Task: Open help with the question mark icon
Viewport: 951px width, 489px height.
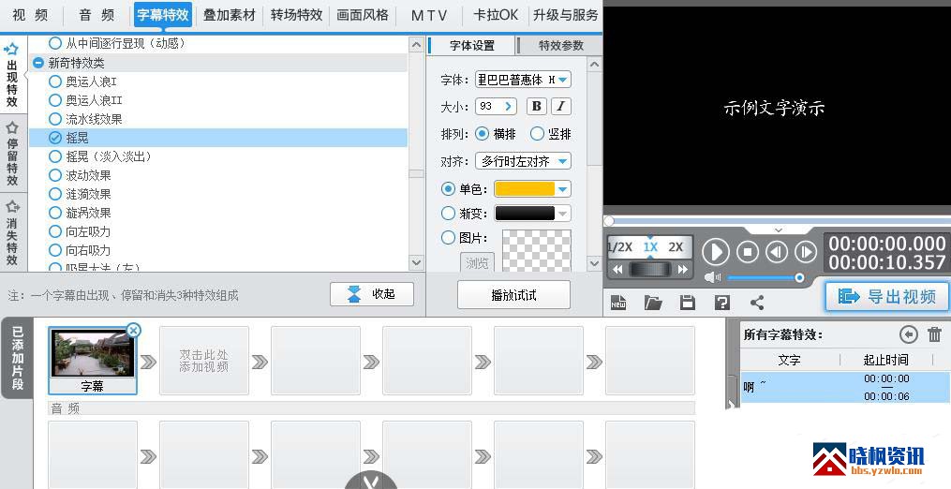Action: coord(721,303)
